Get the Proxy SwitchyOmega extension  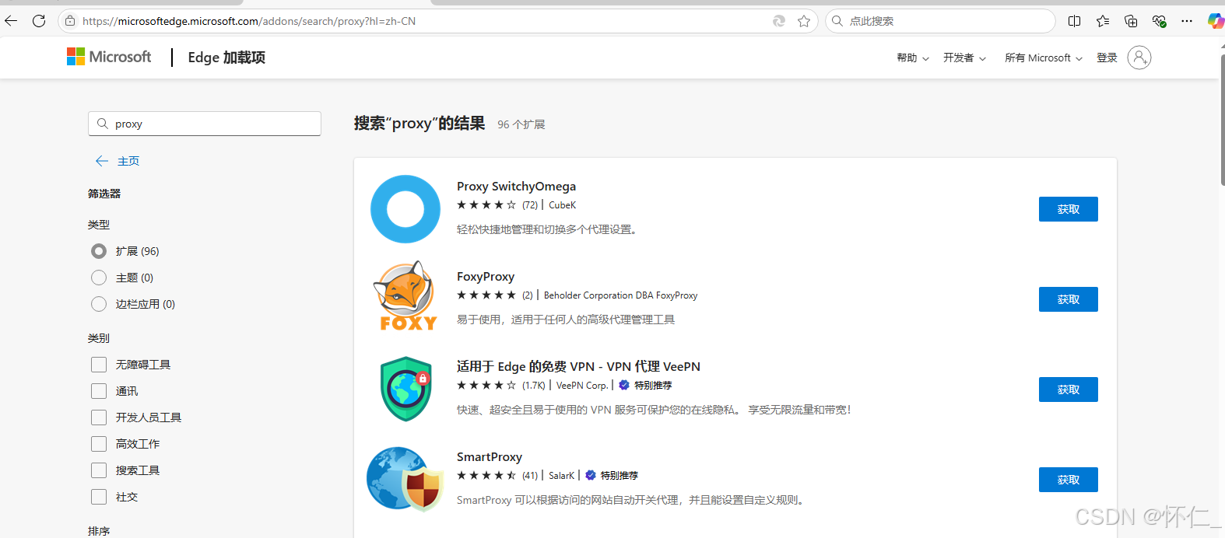pos(1068,209)
